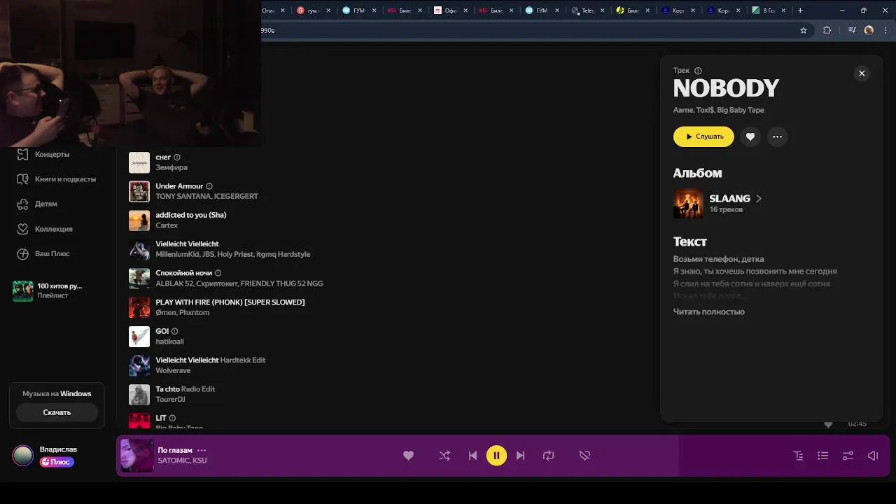Image resolution: width=896 pixels, height=504 pixels.
Task: Select track LIT
Action: tap(161, 418)
